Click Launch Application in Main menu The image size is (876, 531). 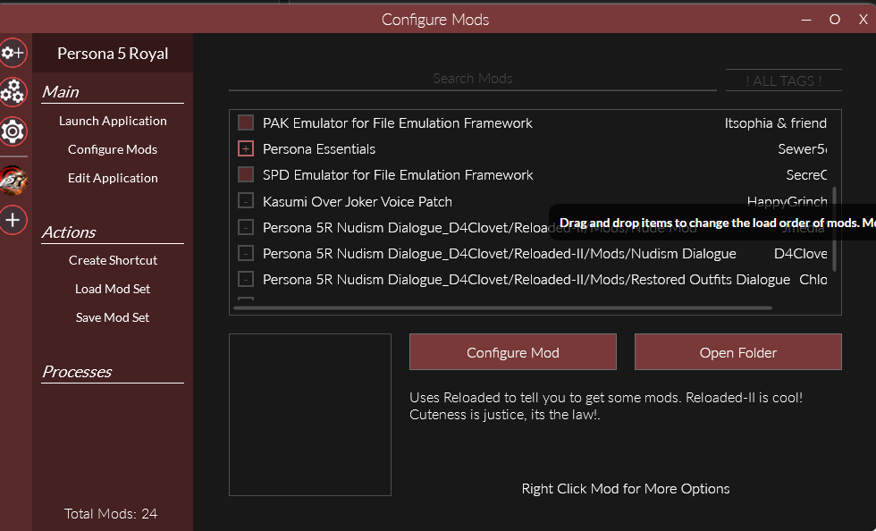coord(113,121)
